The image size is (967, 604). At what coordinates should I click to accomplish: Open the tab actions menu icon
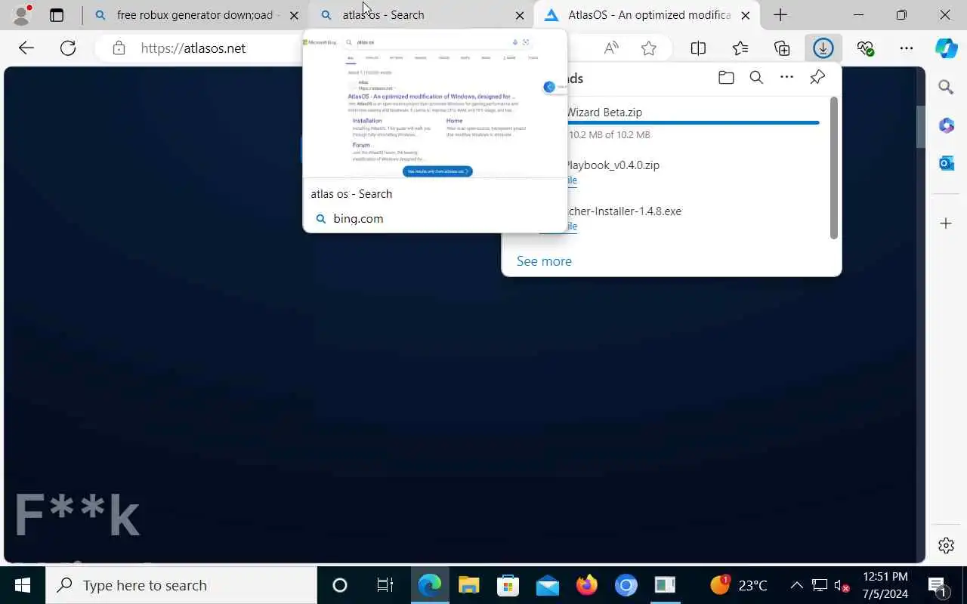[57, 15]
